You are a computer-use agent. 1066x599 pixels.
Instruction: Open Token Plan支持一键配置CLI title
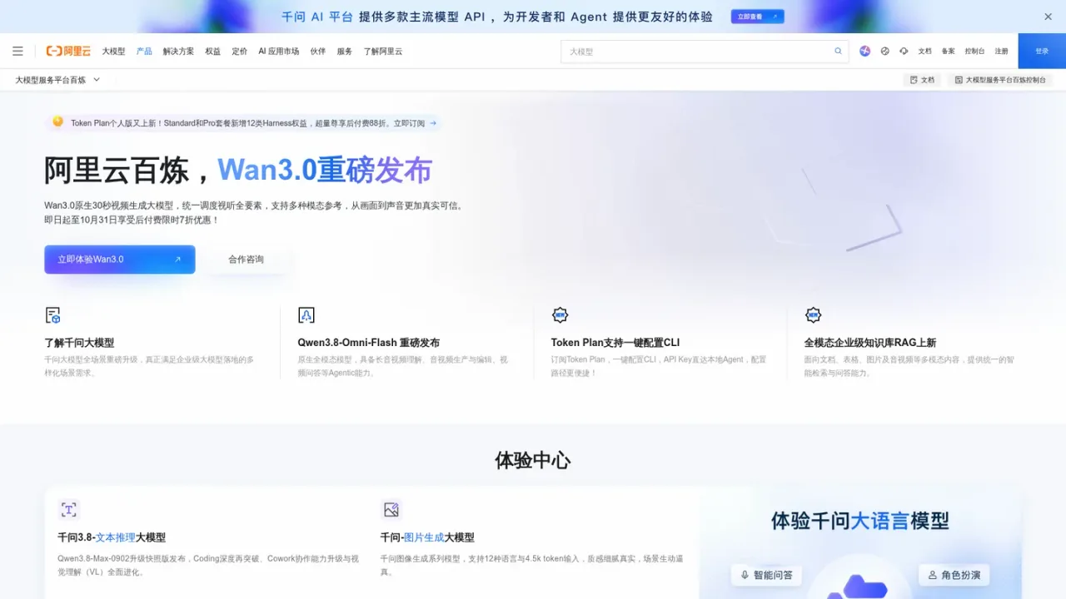point(615,343)
